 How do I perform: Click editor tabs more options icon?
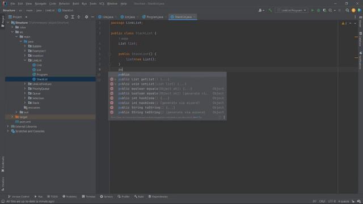tap(355, 17)
